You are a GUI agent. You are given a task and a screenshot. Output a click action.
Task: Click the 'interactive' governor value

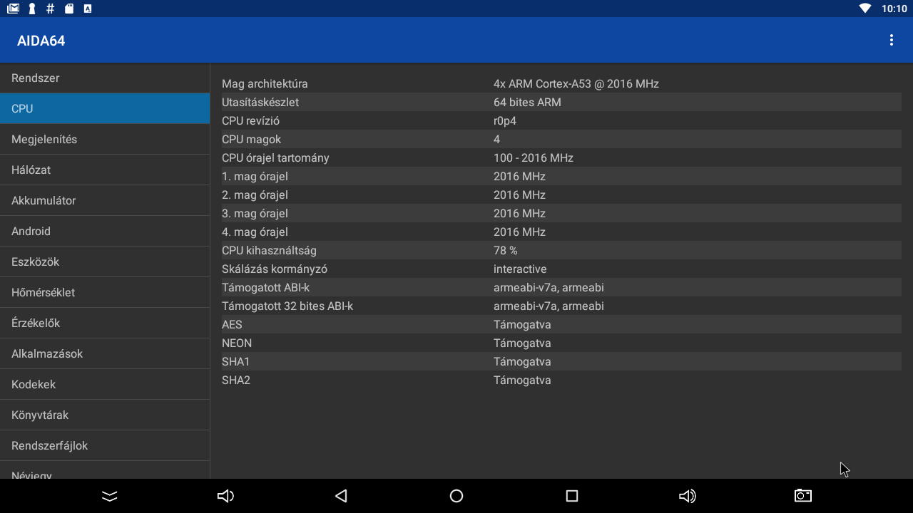point(520,269)
